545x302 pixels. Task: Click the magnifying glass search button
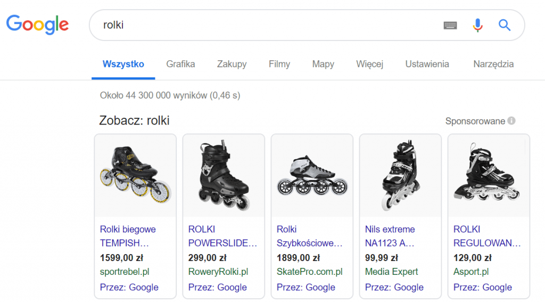tap(504, 25)
